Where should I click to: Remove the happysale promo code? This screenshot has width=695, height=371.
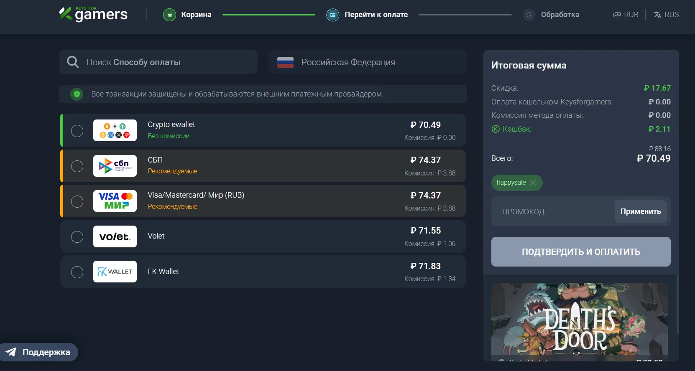pos(533,183)
